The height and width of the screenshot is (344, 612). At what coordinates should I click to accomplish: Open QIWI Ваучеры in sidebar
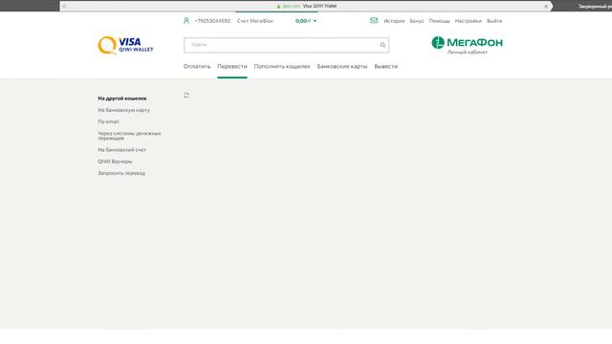click(x=115, y=161)
